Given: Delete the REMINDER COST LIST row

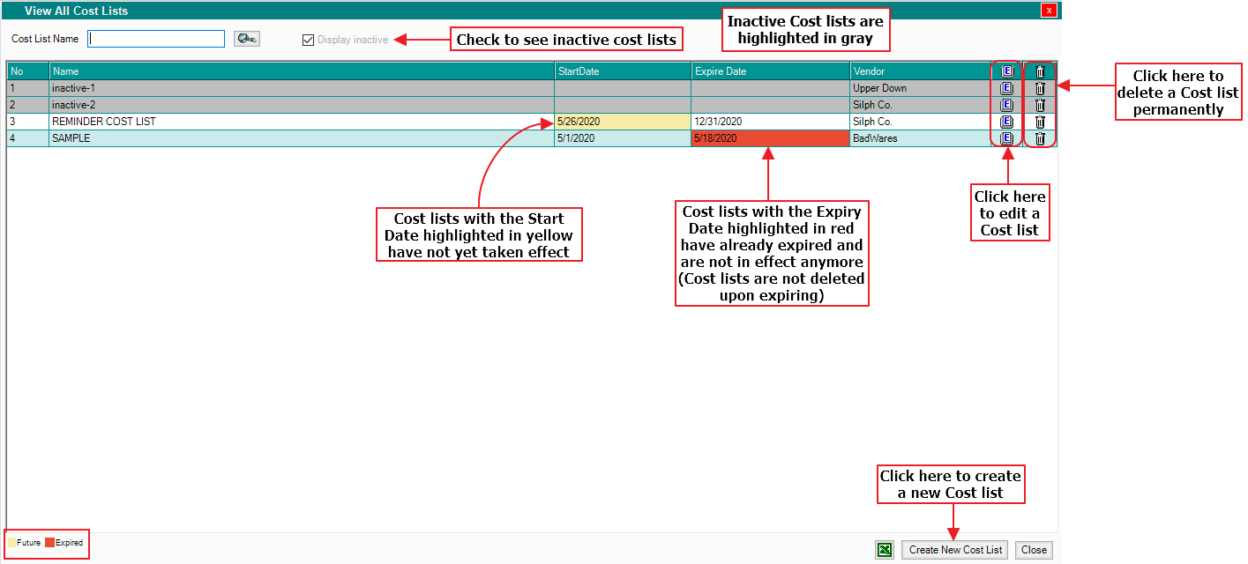Looking at the screenshot, I should (x=1040, y=122).
